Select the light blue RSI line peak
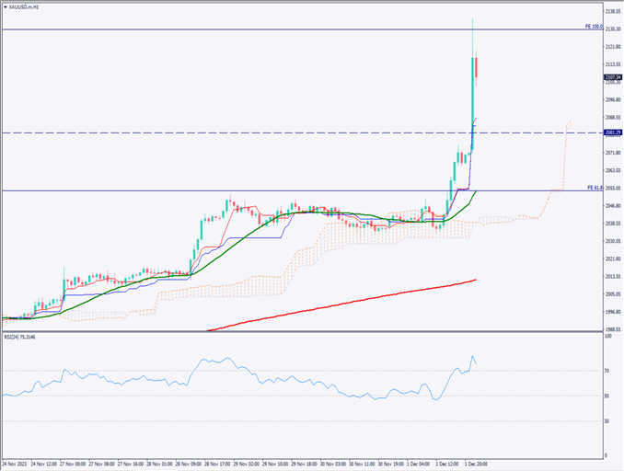 [472, 358]
